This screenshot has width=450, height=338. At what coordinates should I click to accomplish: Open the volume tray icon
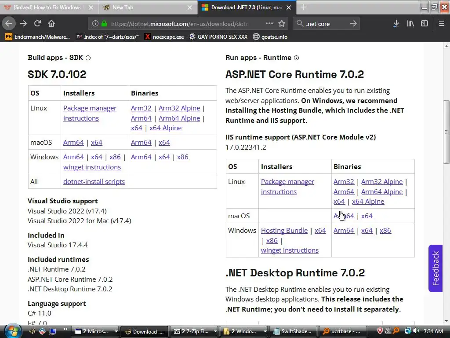tap(416, 331)
